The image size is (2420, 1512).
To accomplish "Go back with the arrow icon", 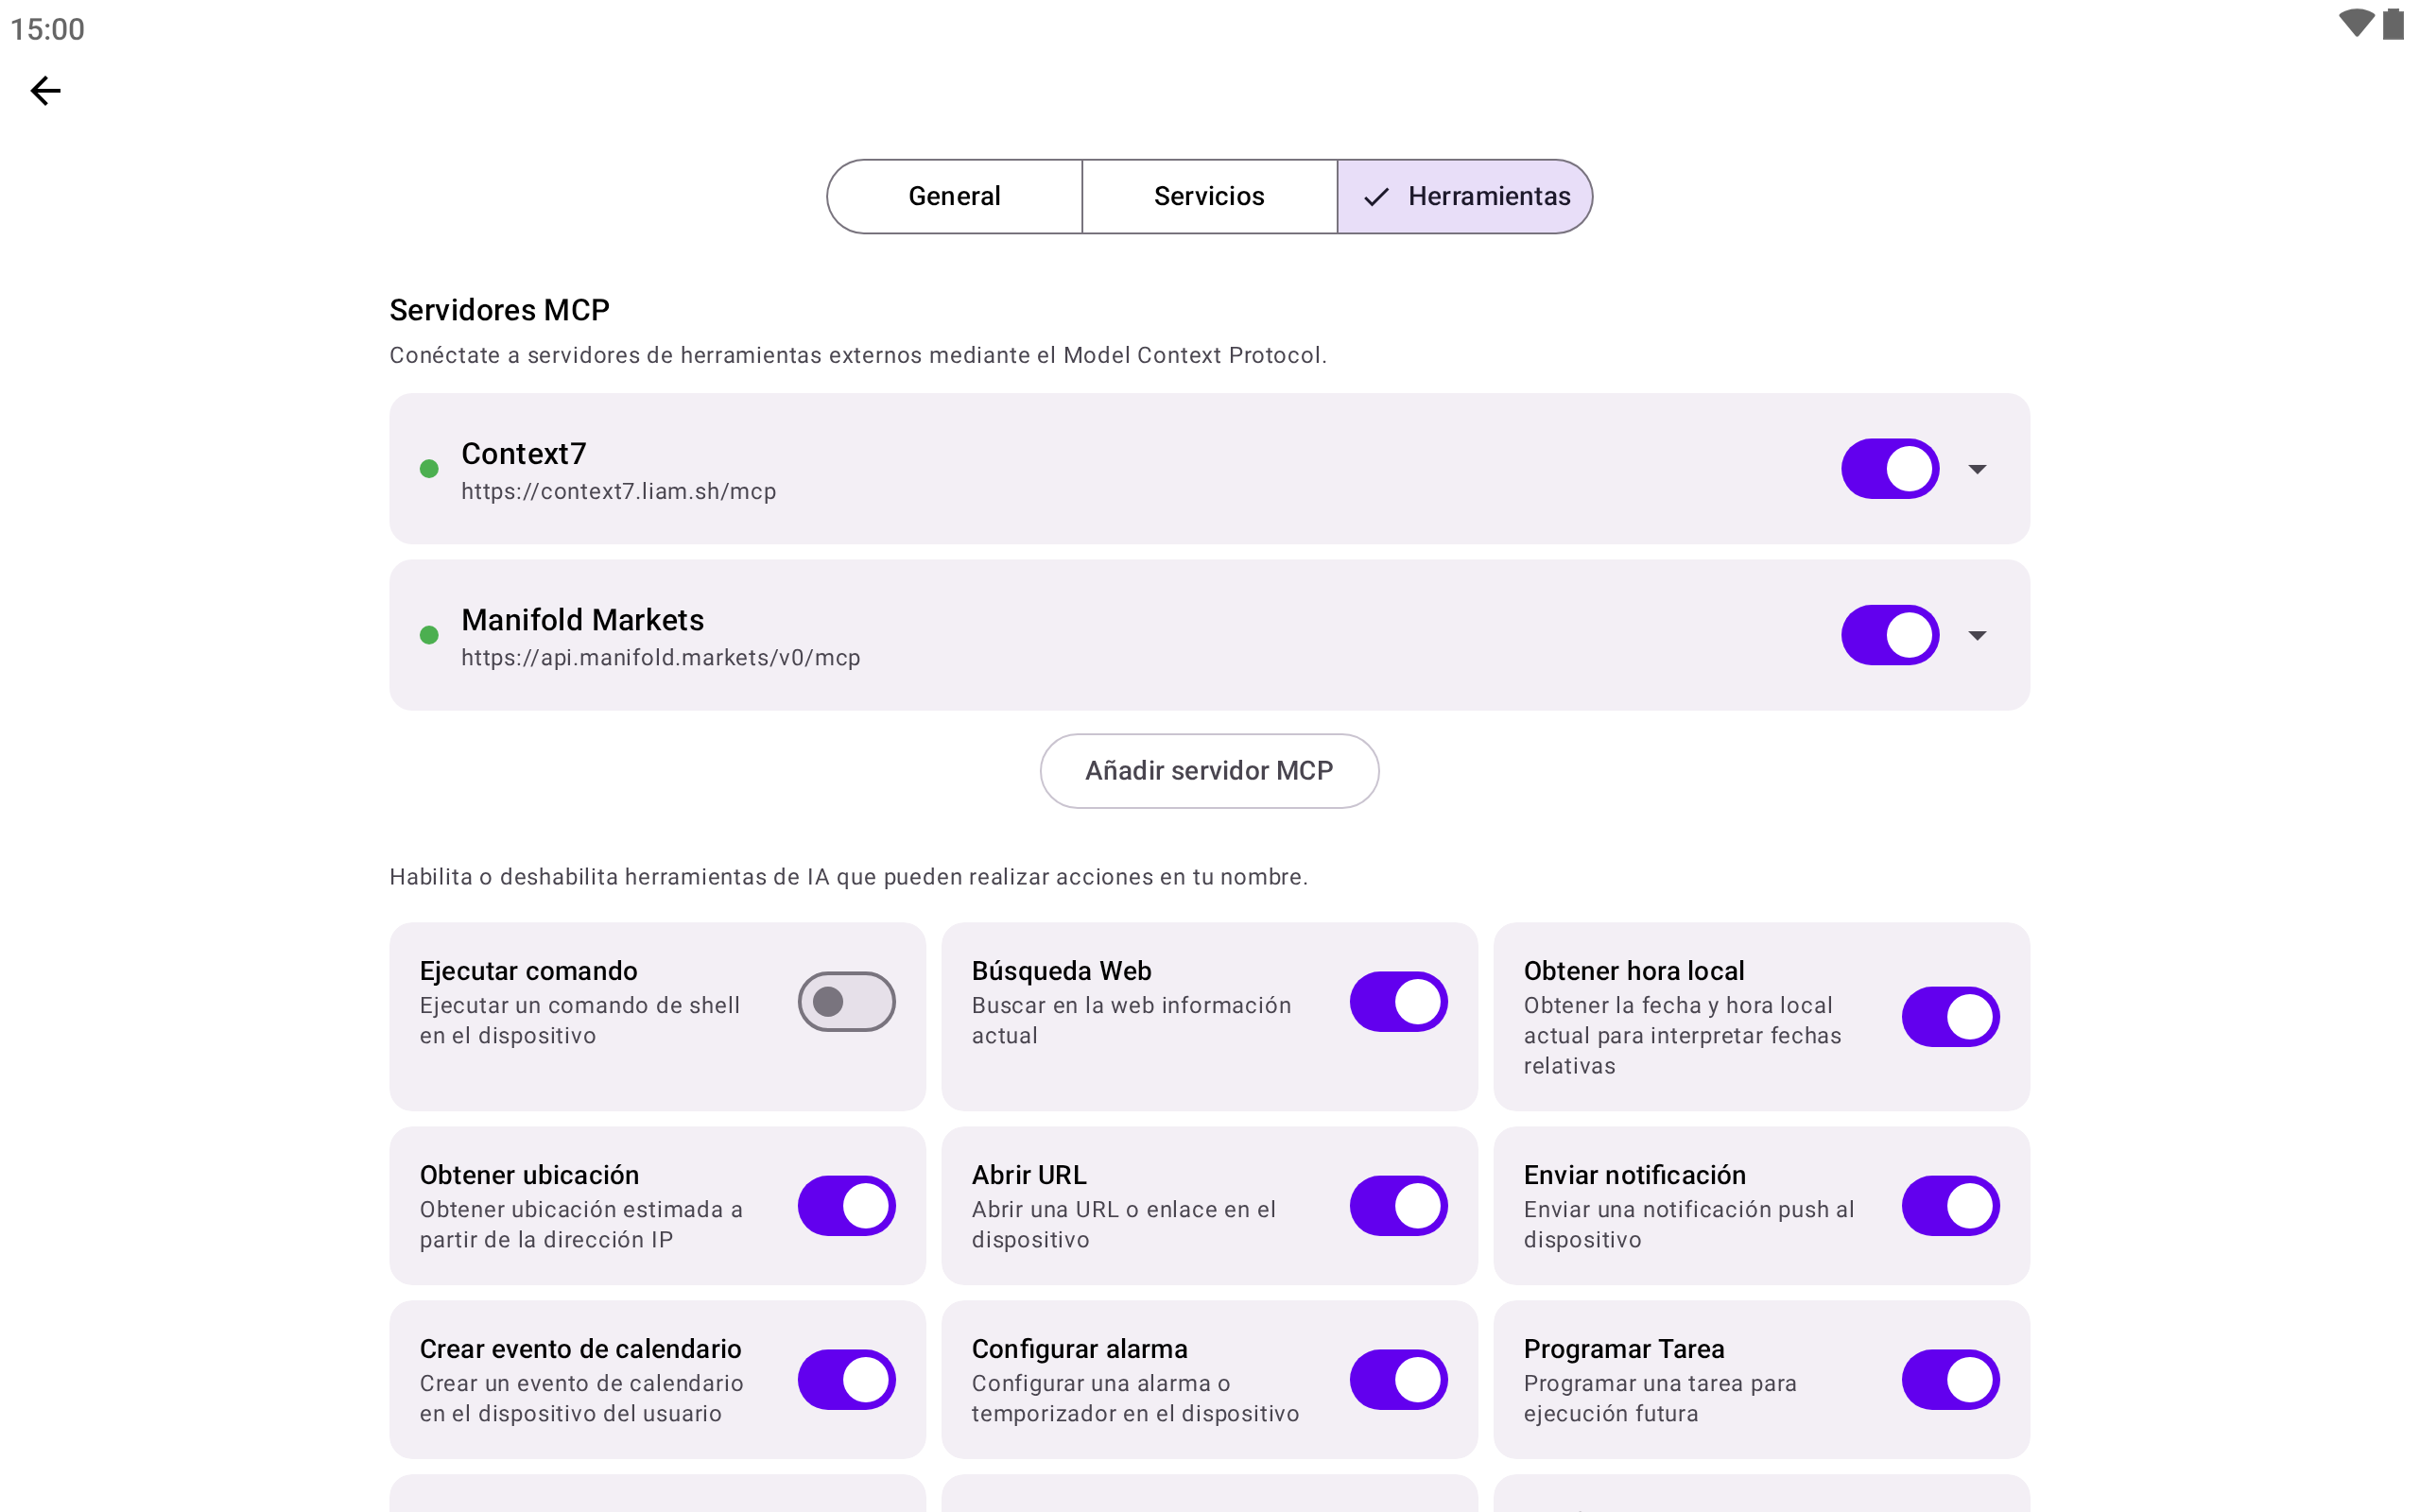I will [x=45, y=91].
